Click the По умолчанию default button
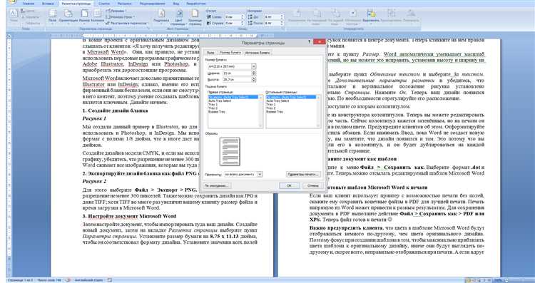The height and width of the screenshot is (283, 535). coord(217,186)
